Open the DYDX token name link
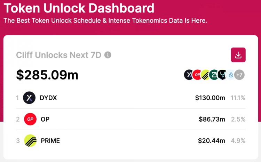This screenshot has width=261, height=162. click(48, 98)
